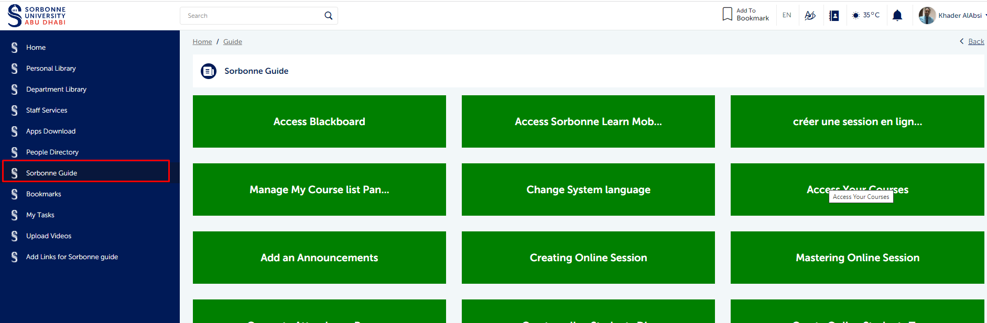Go to My Tasks
Screen dimensions: 987x323
40,215
